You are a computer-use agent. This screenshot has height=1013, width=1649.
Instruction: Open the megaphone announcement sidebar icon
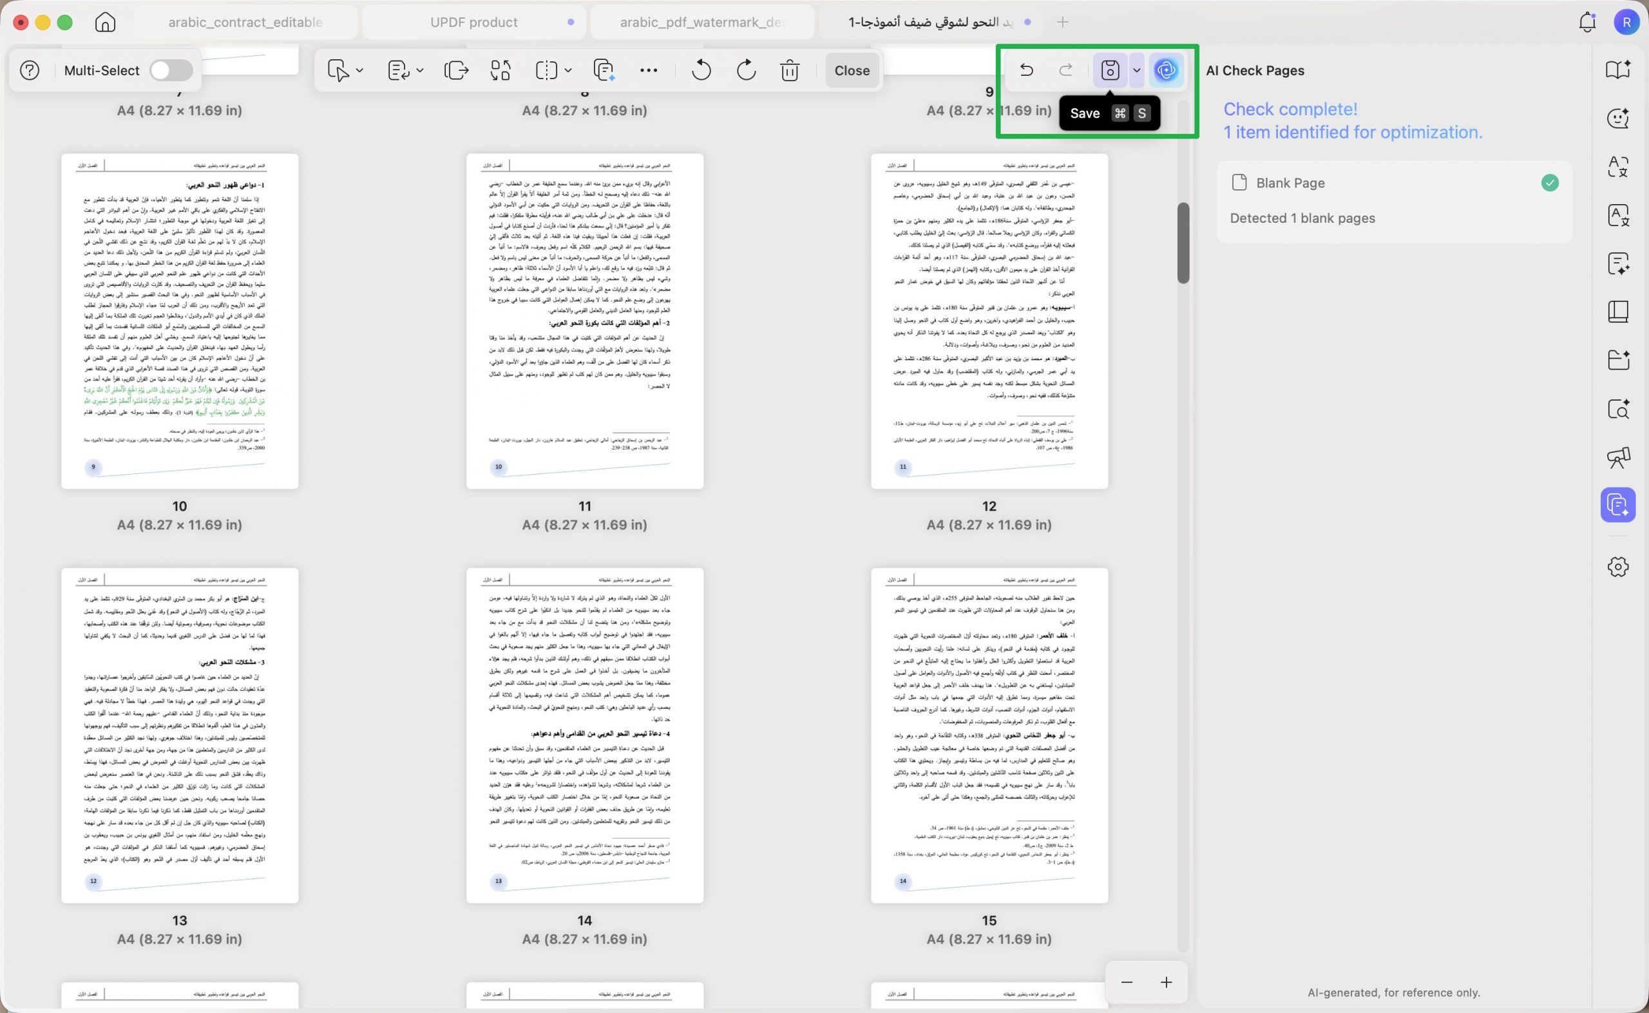(x=1618, y=458)
